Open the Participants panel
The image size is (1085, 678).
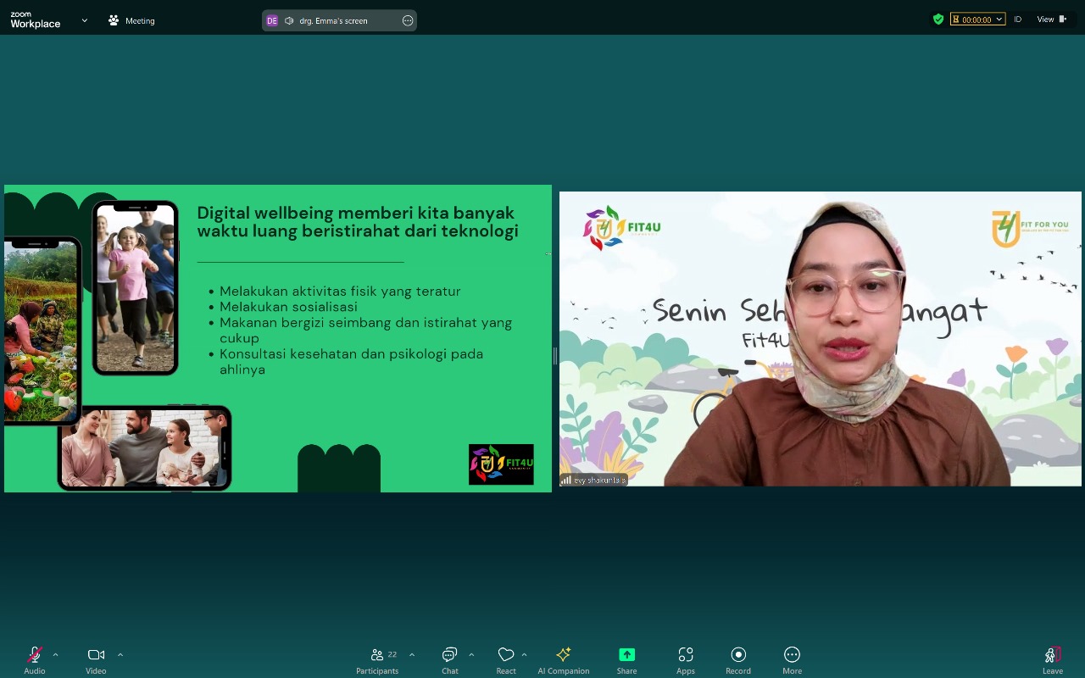coord(377,655)
